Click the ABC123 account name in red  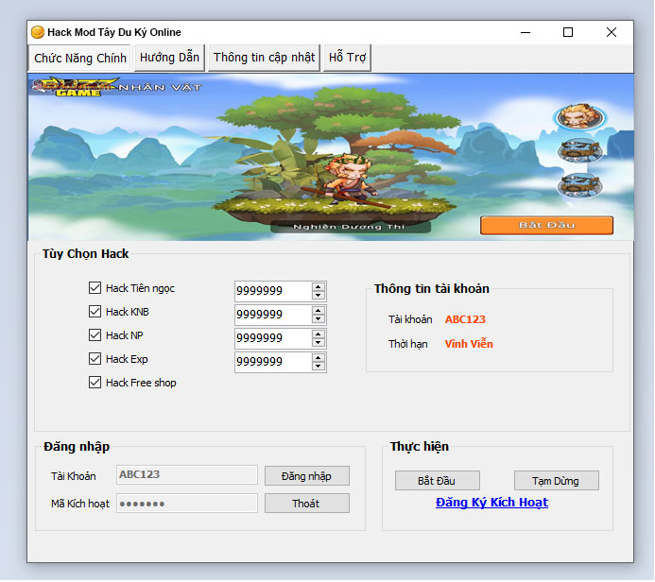point(465,319)
